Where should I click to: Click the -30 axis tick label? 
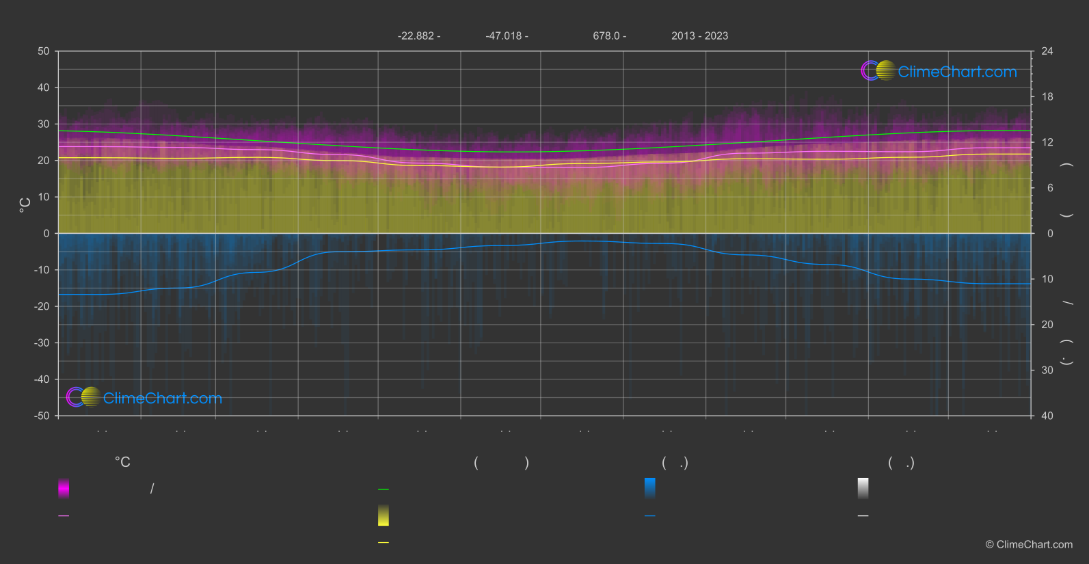coord(42,343)
